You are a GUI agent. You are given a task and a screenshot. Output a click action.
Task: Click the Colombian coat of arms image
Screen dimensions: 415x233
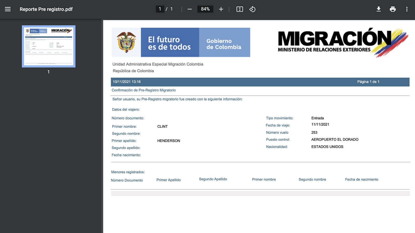(126, 42)
